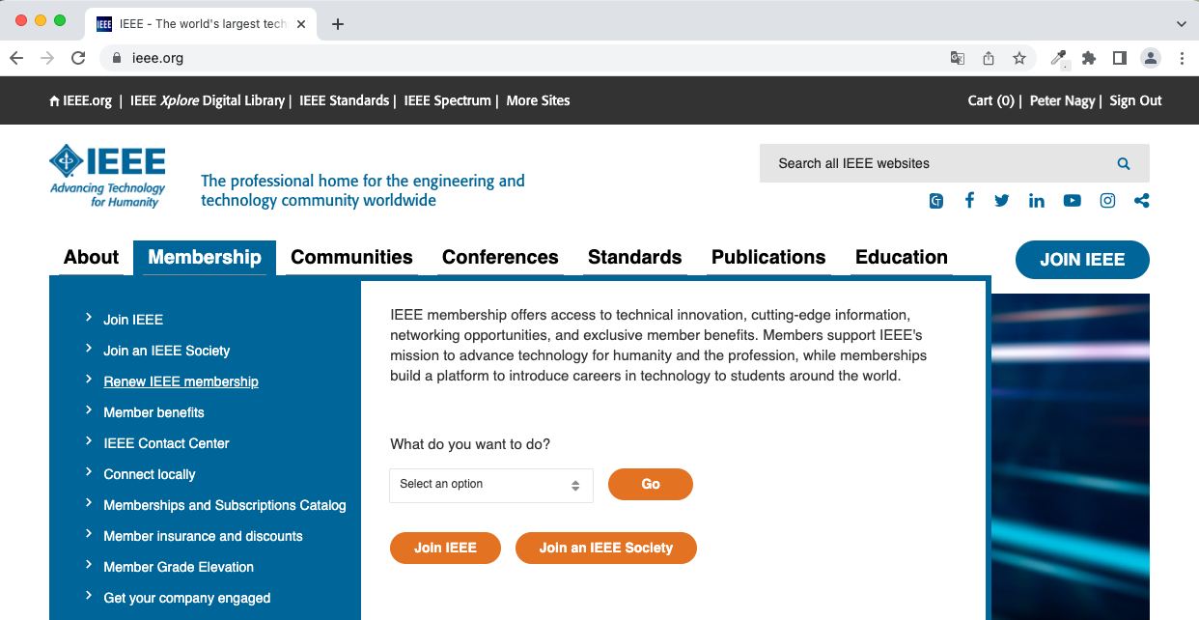This screenshot has height=620, width=1199.
Task: Open the Chrome profile avatar icon
Action: tap(1151, 58)
